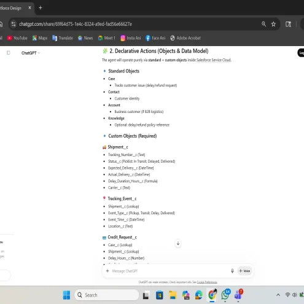Click the Tracking_Number__c (Text) item
The height and width of the screenshot is (304, 304).
click(127, 155)
